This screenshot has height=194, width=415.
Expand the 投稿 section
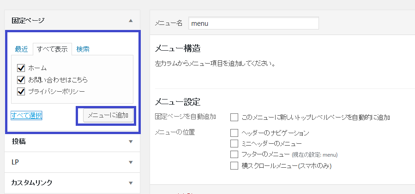click(x=131, y=142)
